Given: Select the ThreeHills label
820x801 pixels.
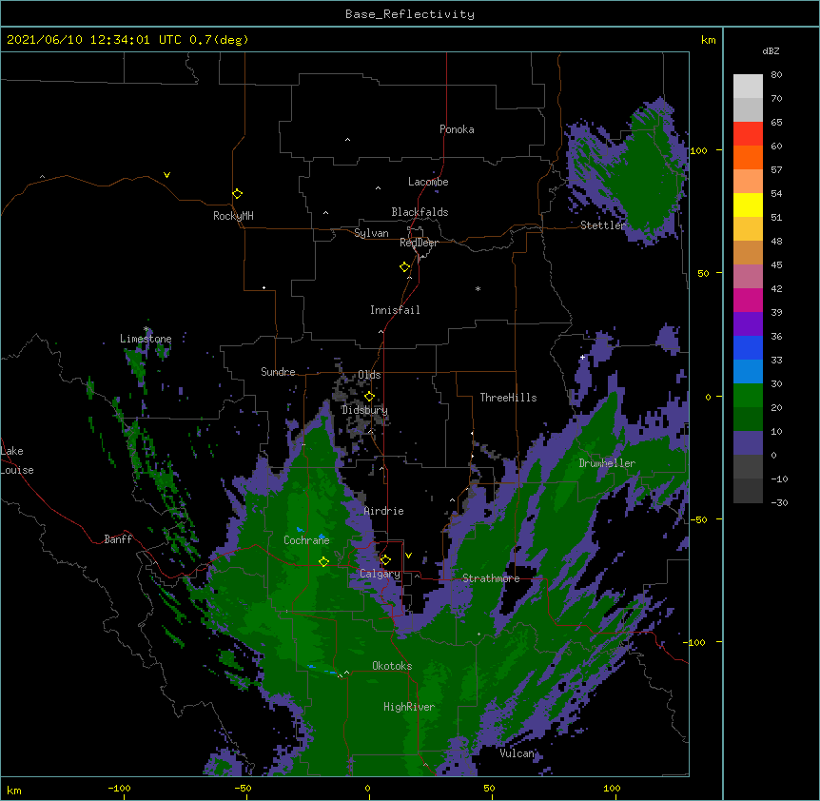Looking at the screenshot, I should coord(508,398).
